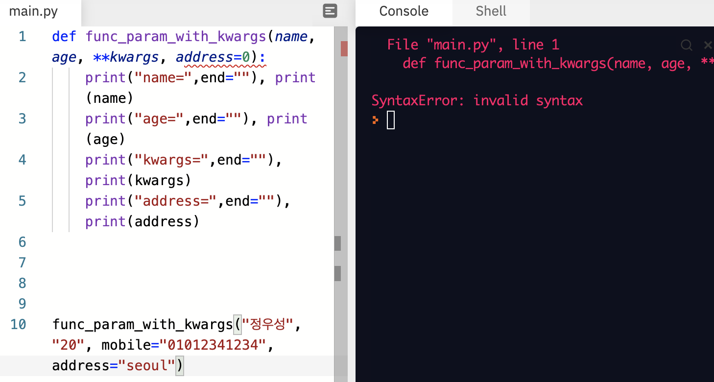This screenshot has width=714, height=382.
Task: Click the address="seoul" argument
Action: [114, 366]
